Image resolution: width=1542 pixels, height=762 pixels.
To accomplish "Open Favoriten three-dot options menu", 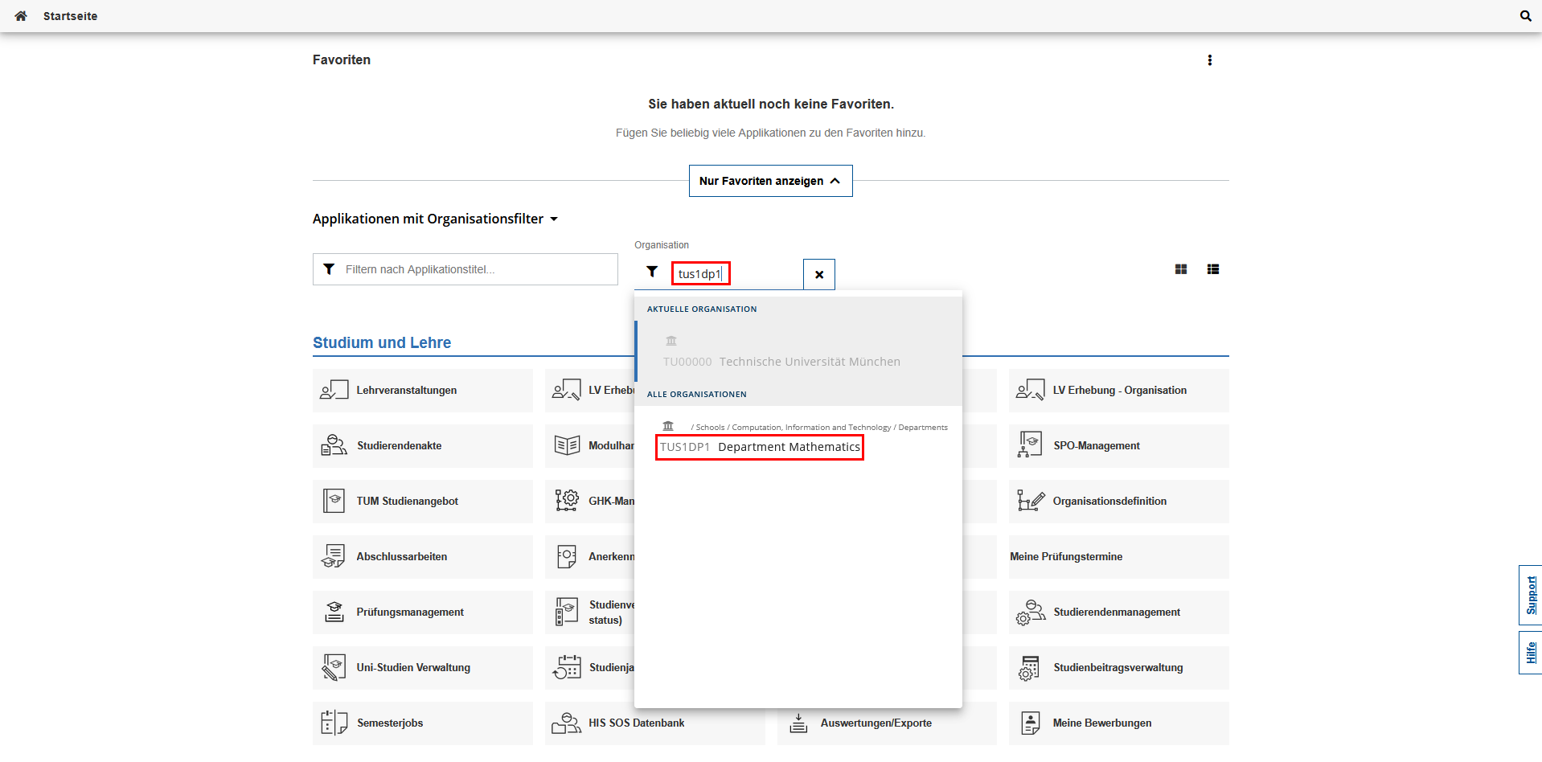I will point(1209,60).
